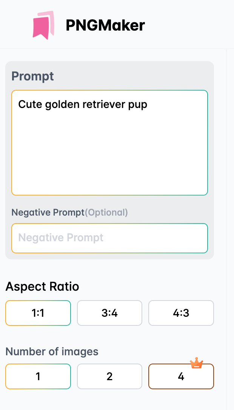Choose the 3:4 aspect ratio
The image size is (234, 410).
(x=109, y=313)
